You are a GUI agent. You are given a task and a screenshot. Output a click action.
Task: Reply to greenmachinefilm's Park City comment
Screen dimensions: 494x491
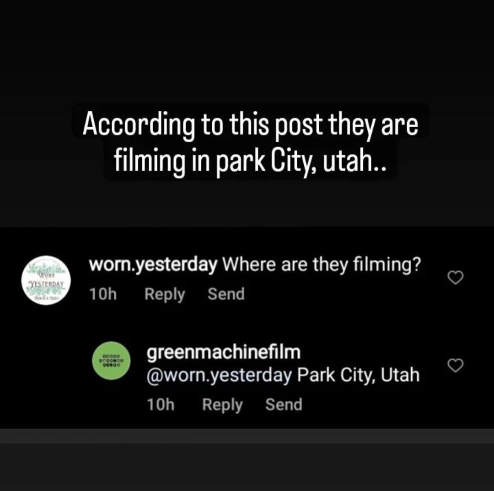[222, 405]
